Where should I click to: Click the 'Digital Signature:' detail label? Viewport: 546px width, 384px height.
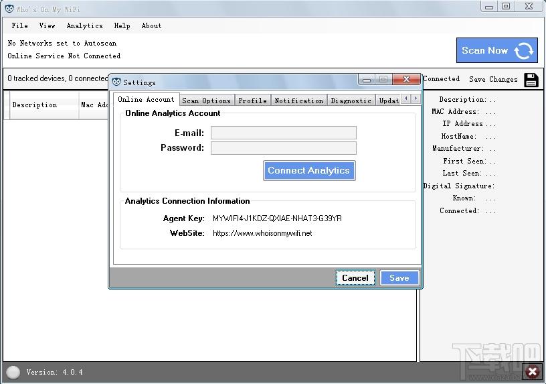coord(459,186)
